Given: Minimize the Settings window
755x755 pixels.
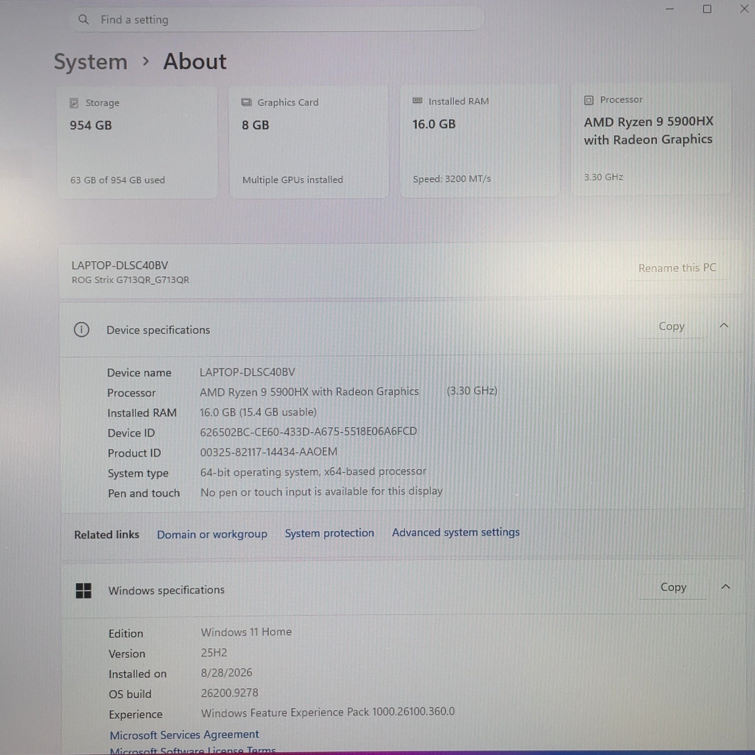Looking at the screenshot, I should 669,9.
